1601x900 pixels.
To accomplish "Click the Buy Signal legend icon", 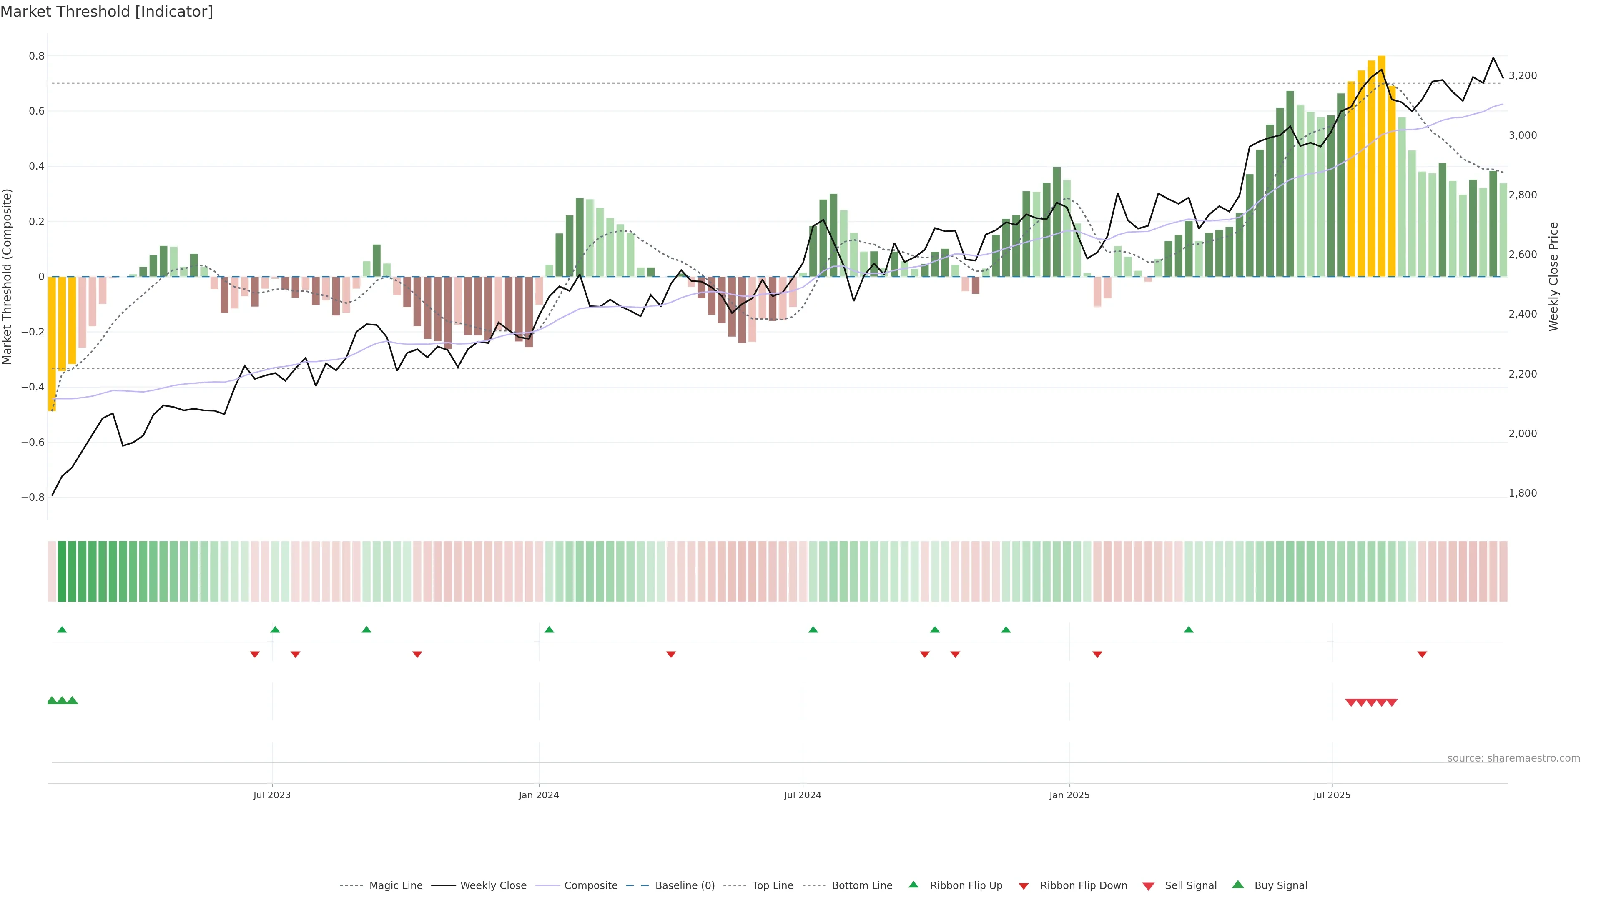I will coord(1238,885).
